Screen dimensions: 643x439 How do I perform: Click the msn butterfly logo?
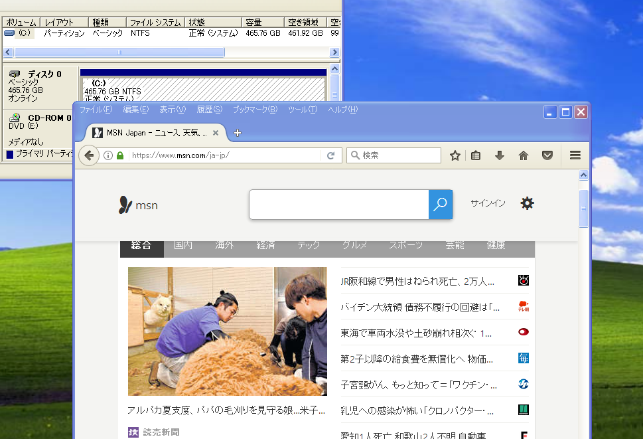(x=138, y=205)
